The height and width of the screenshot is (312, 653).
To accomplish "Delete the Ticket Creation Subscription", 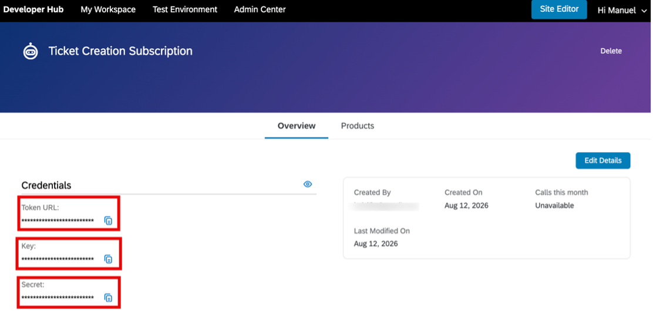I will tap(611, 51).
